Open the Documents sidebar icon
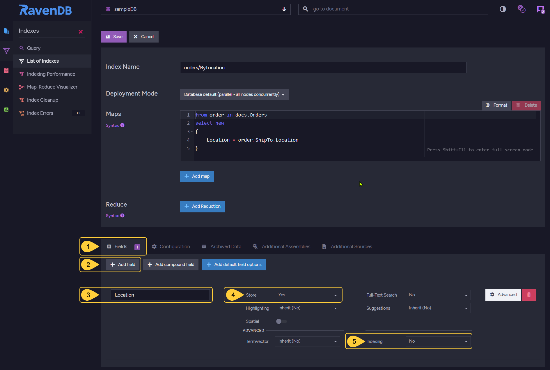 coord(6,31)
